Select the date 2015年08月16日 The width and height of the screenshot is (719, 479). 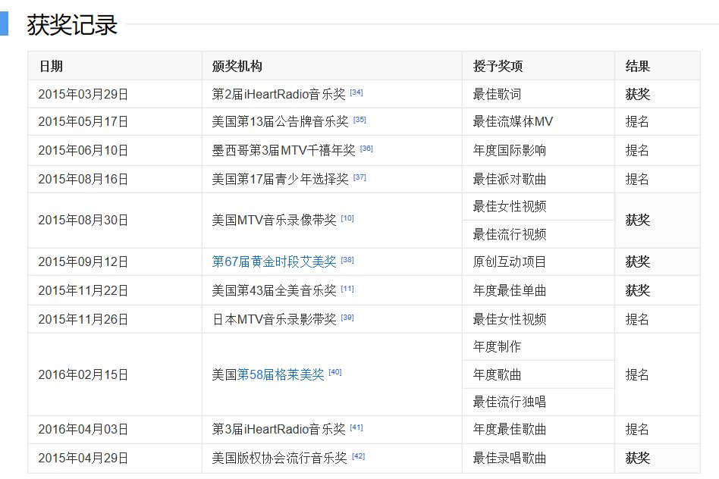click(83, 179)
